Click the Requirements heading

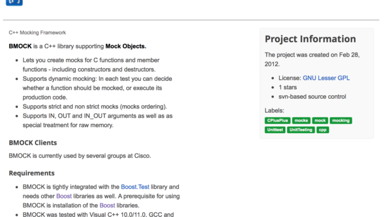(31, 173)
